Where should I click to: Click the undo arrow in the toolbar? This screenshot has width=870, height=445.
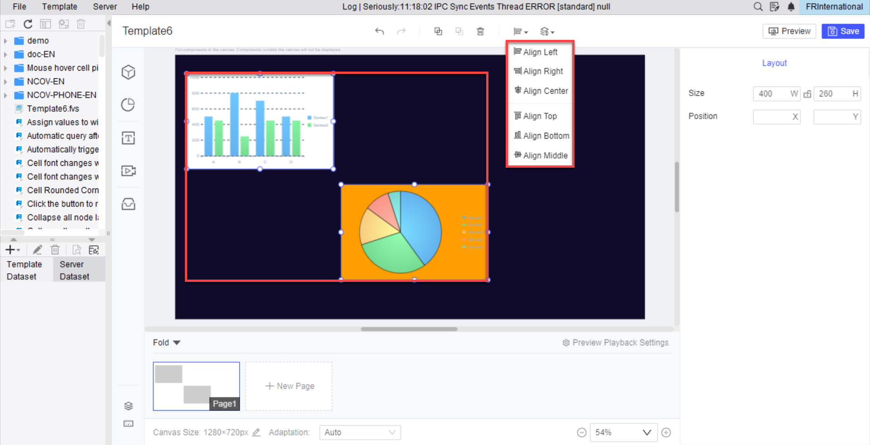(x=379, y=31)
